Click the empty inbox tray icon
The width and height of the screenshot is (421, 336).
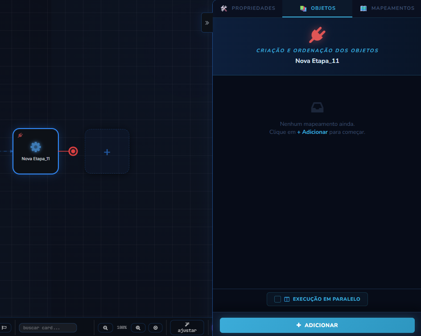coord(317,108)
